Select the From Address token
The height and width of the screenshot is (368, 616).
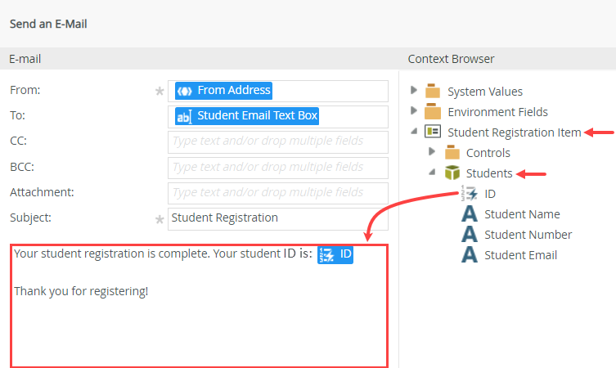point(223,91)
